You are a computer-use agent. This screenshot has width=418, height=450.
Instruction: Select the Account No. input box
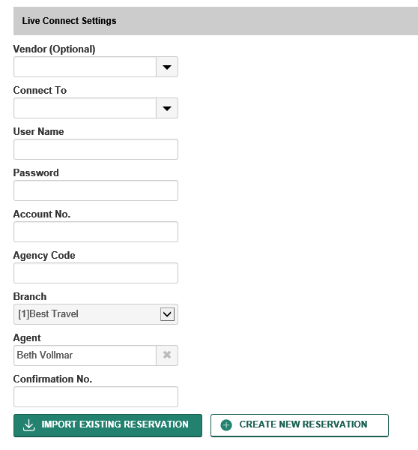pos(96,232)
